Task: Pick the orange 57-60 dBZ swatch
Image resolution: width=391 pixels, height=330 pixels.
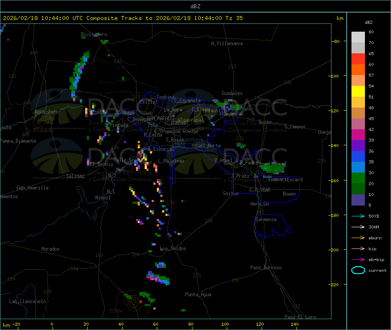Action: coord(358,70)
